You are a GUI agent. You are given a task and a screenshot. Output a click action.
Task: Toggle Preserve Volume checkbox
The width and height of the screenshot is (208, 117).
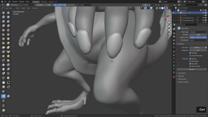[190, 59]
